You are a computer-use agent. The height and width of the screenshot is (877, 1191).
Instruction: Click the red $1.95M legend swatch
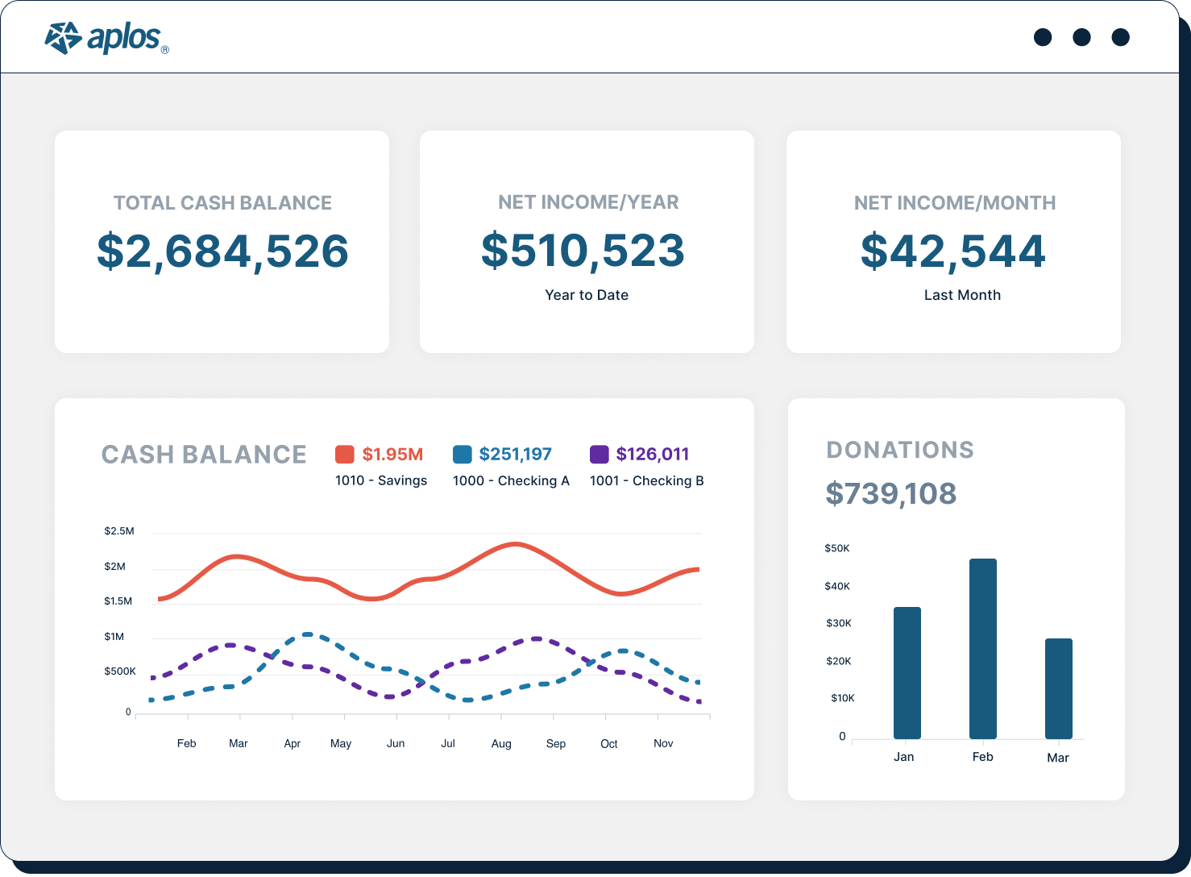coord(344,454)
